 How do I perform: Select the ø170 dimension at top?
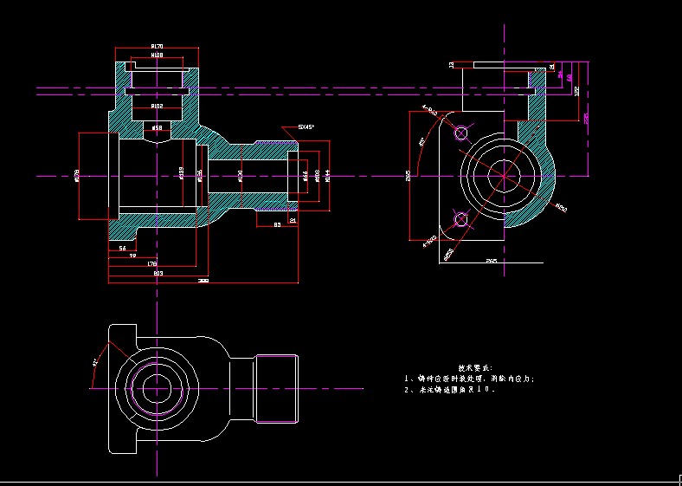pyautogui.click(x=157, y=46)
